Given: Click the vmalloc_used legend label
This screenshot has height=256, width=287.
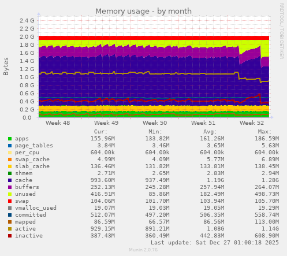Looking at the screenshot, I should 36,208.
